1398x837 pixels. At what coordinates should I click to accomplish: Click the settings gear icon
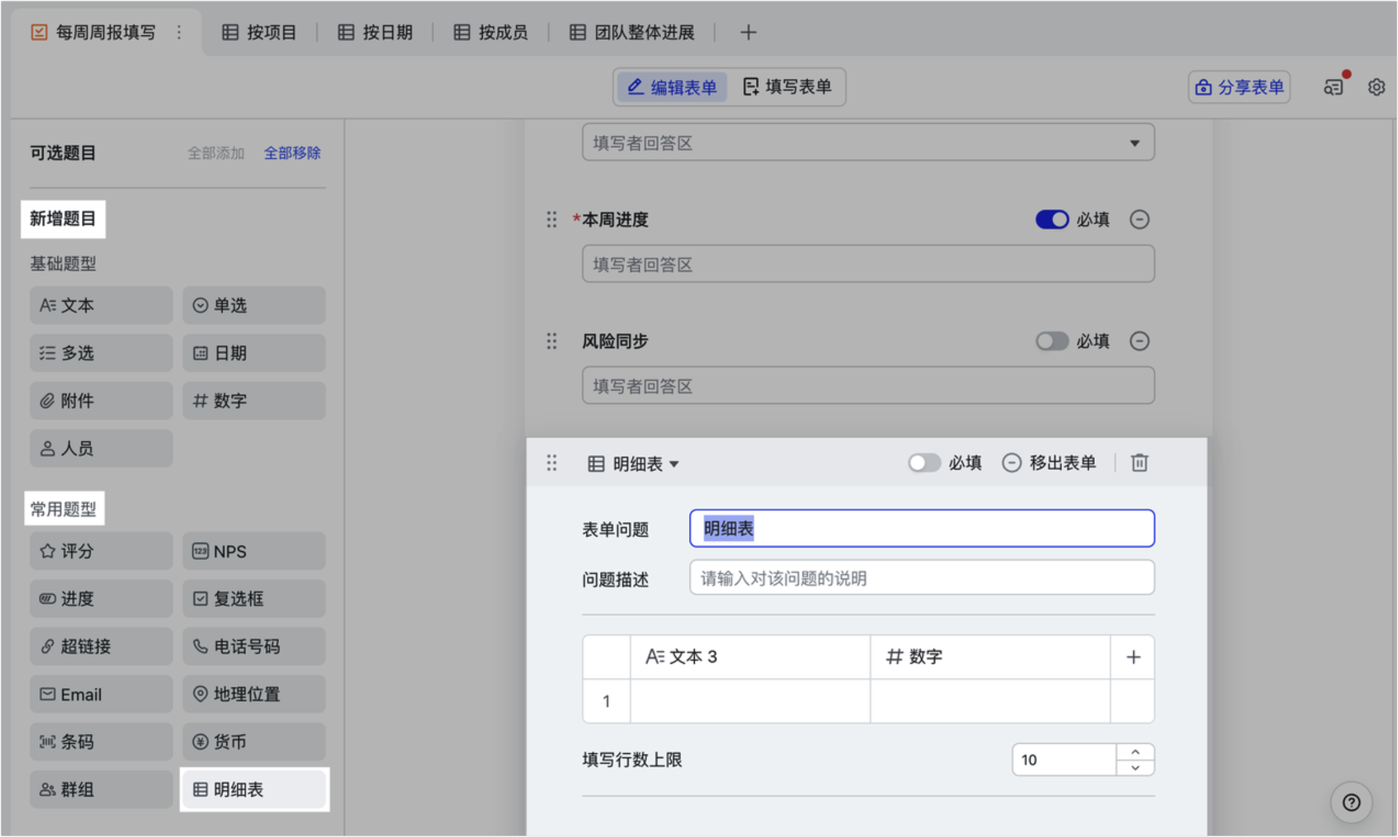coord(1376,87)
